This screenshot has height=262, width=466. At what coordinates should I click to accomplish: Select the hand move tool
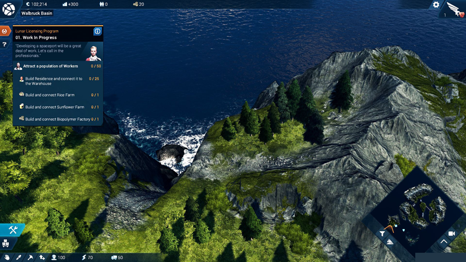tap(7, 257)
